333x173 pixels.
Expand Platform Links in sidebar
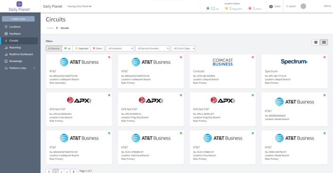click(20, 68)
